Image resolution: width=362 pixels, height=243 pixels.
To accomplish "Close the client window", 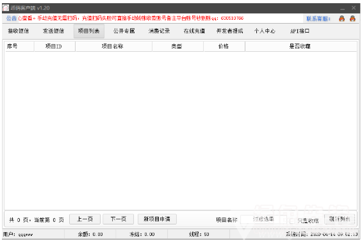I will 354,8.
